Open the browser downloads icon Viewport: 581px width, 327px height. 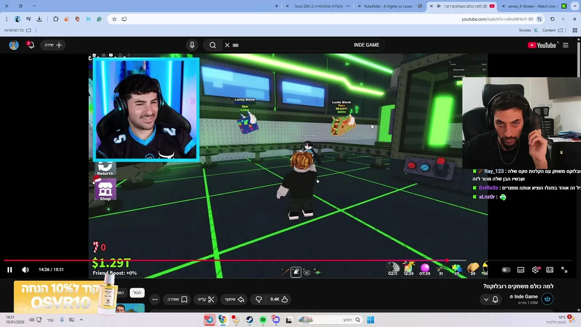pos(39,19)
